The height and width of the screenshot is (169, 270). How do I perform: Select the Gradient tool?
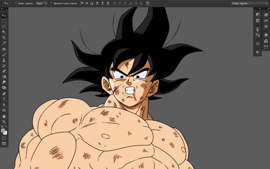4,77
